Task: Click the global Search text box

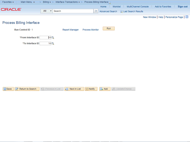Action: (x=73, y=11)
